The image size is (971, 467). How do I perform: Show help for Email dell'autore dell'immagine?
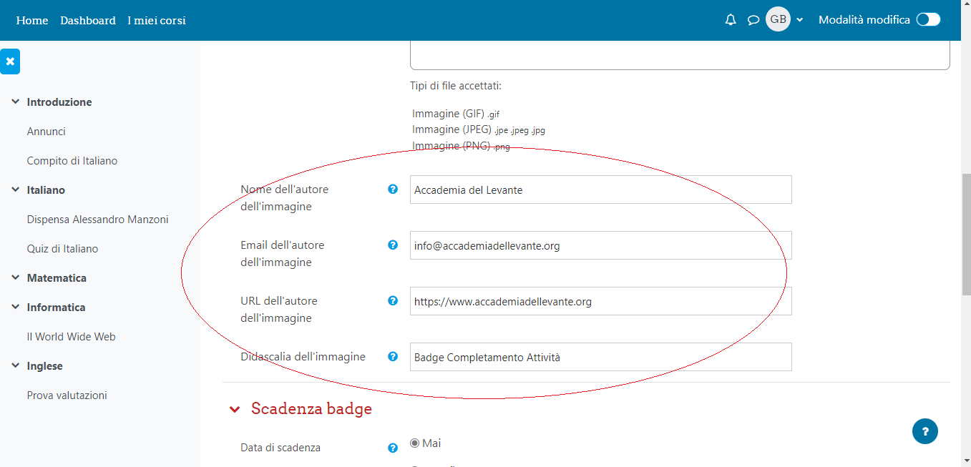coord(393,245)
